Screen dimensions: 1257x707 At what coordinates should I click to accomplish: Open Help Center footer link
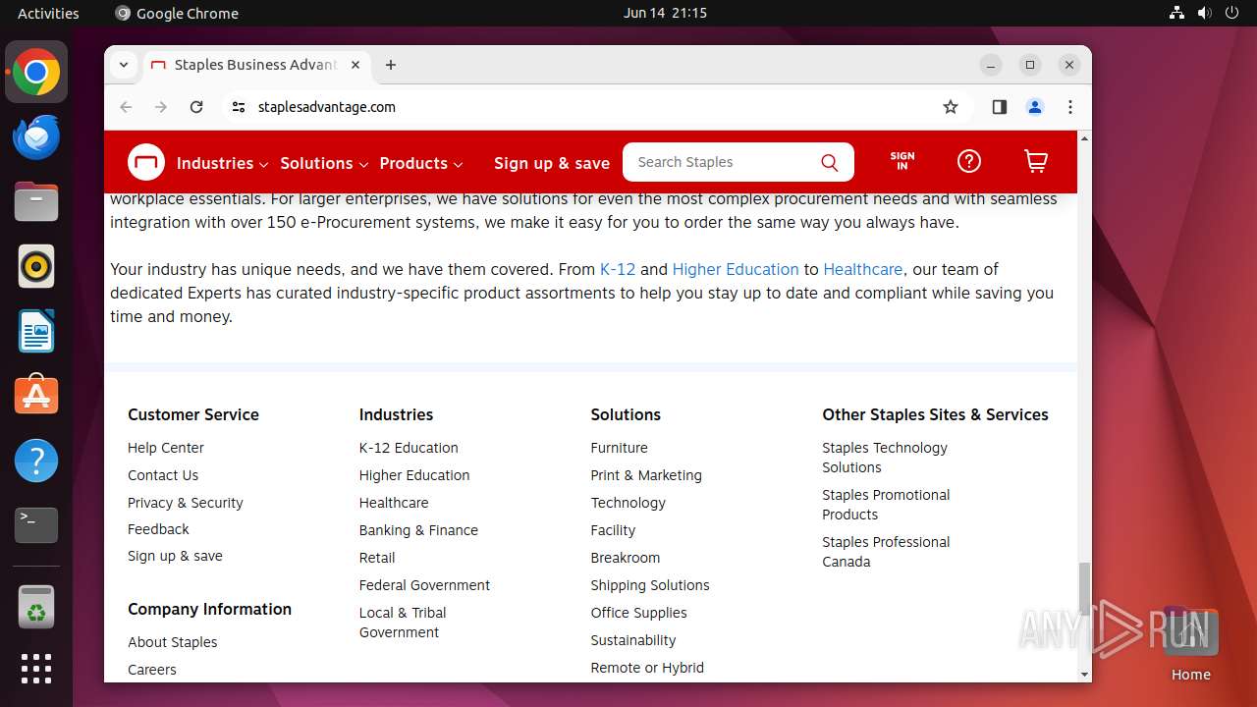tap(166, 448)
